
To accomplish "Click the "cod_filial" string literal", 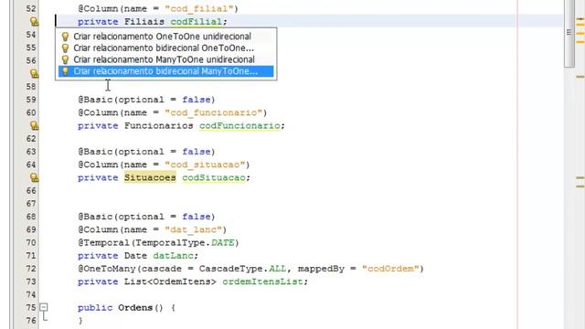I will [x=199, y=8].
